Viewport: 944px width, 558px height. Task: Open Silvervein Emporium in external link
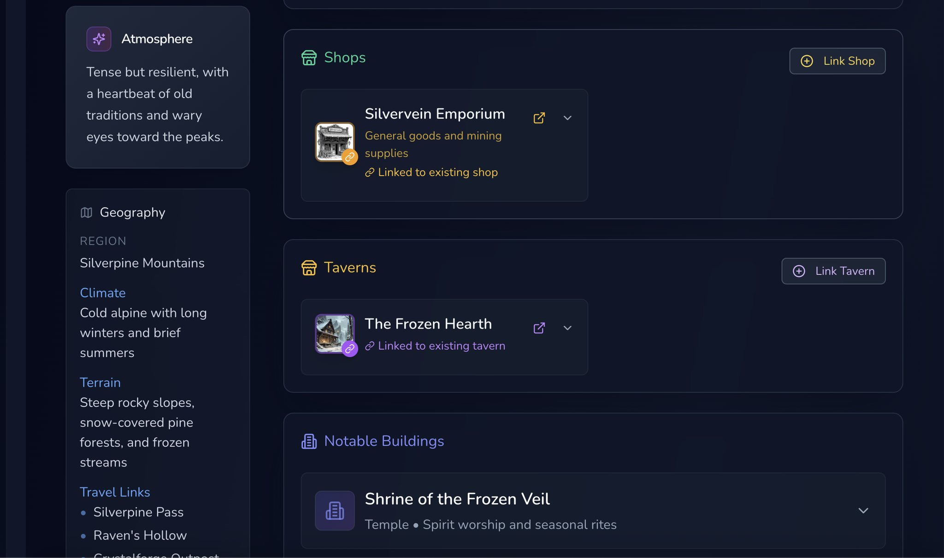(x=539, y=118)
